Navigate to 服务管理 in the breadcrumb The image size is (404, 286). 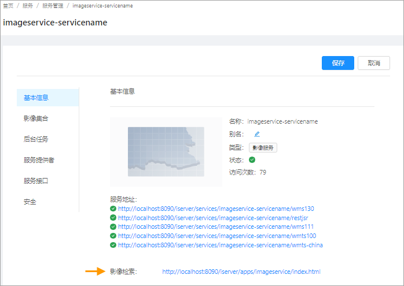[53, 6]
